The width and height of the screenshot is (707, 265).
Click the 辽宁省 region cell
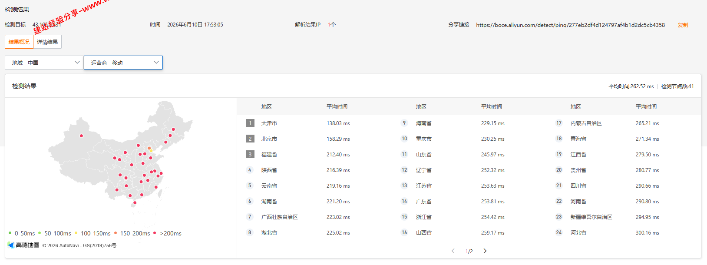(x=424, y=170)
